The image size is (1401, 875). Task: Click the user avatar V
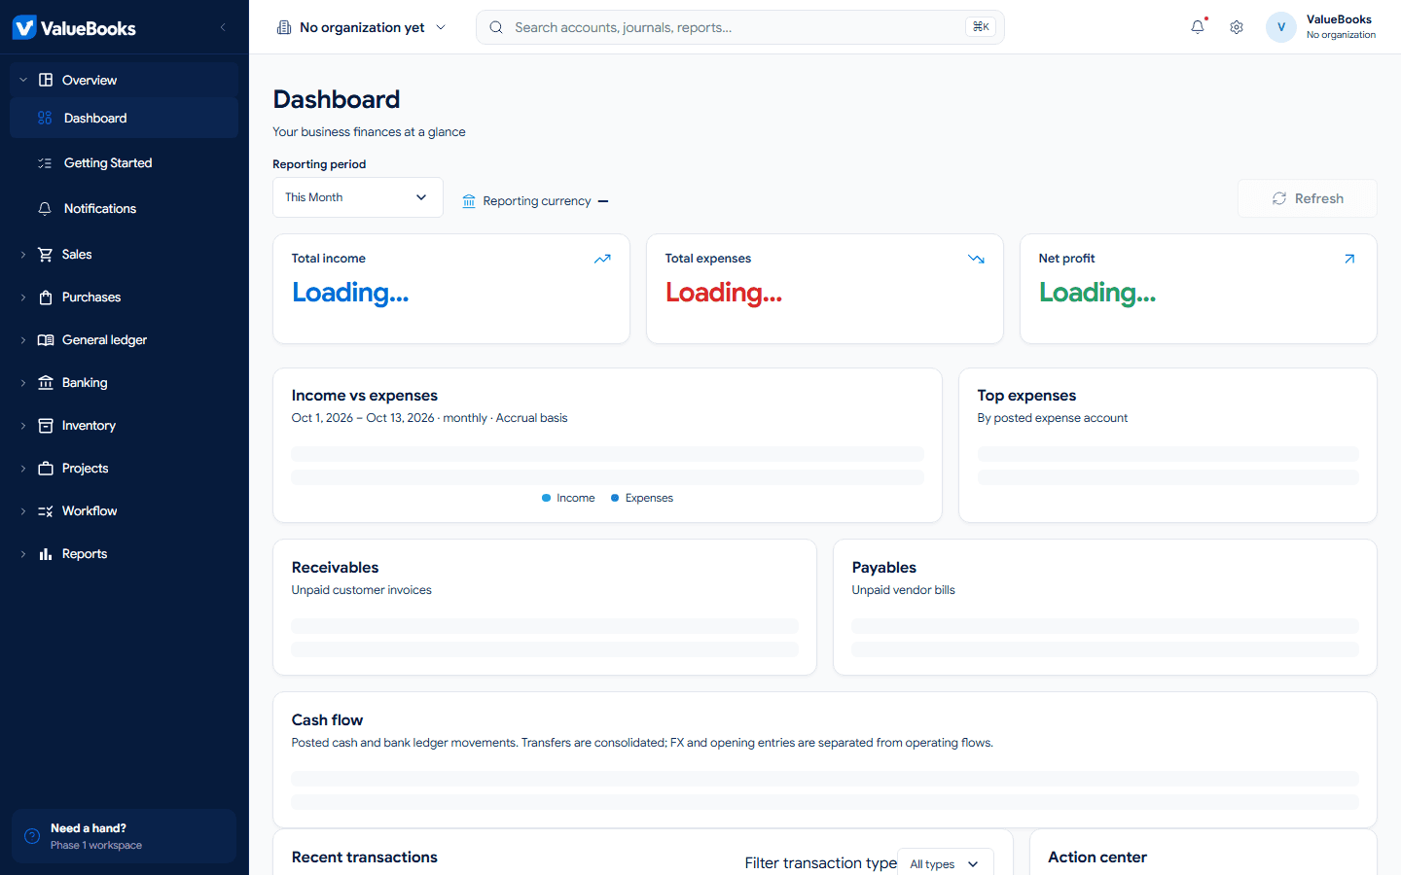(x=1281, y=27)
